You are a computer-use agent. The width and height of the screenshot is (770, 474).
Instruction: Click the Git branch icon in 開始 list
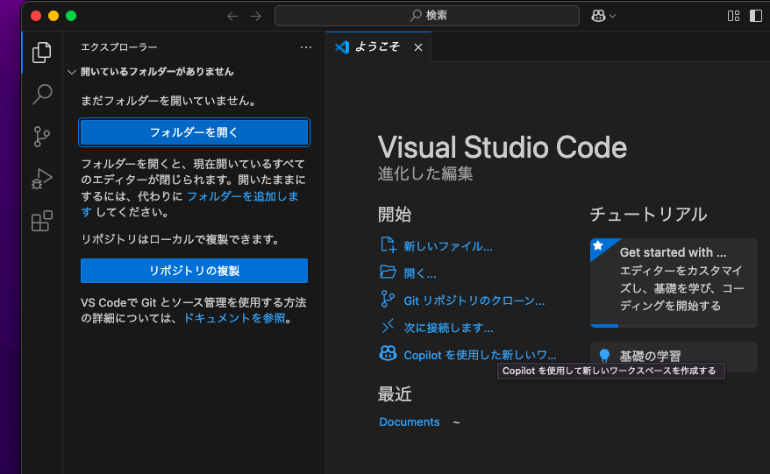tap(388, 299)
